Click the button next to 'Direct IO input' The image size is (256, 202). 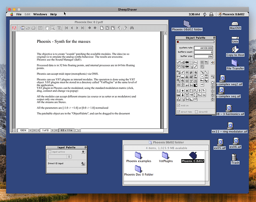pos(83,164)
